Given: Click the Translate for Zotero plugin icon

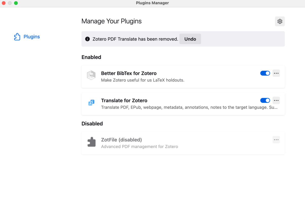Looking at the screenshot, I should click(91, 103).
